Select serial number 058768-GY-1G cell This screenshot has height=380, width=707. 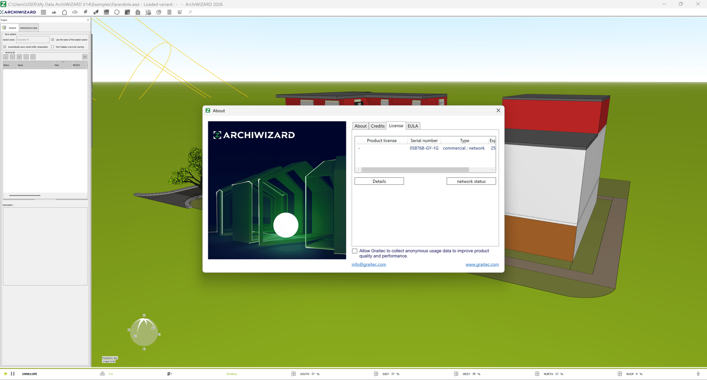tap(424, 148)
